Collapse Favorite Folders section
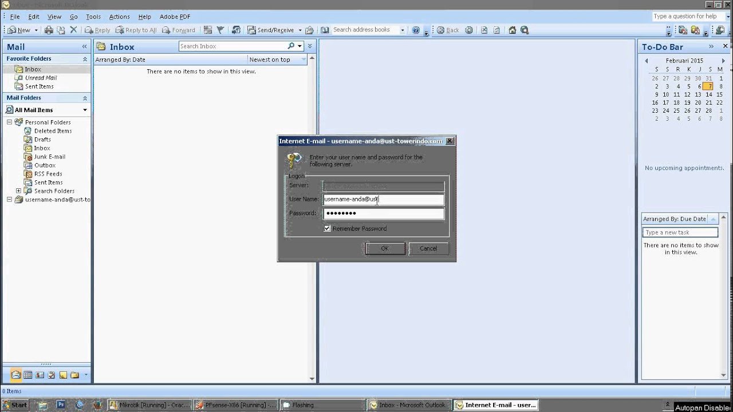Viewport: 733px width, 412px height. (x=85, y=59)
